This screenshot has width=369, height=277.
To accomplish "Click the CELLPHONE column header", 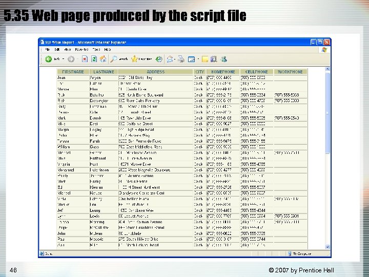I will (257, 72).
